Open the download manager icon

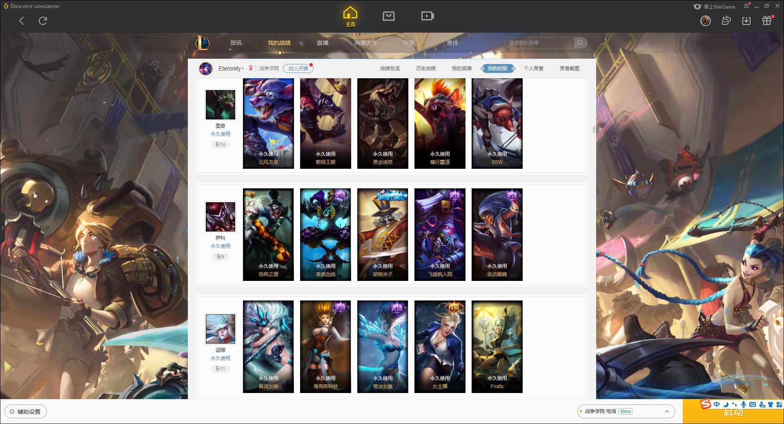click(746, 20)
